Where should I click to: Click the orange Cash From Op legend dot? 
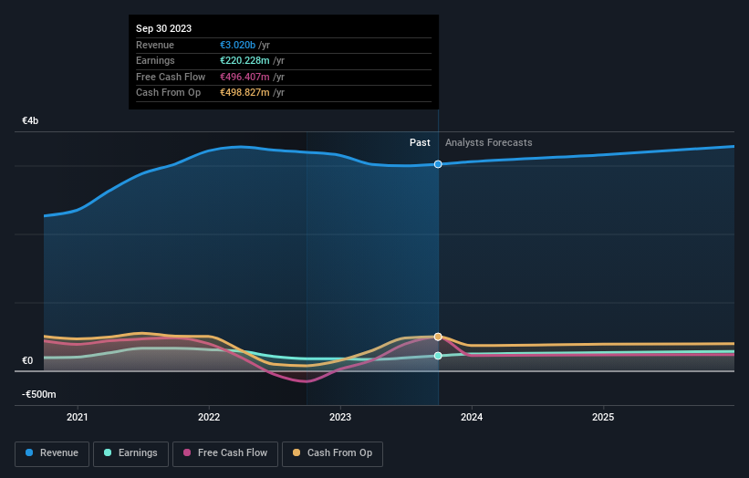click(296, 452)
